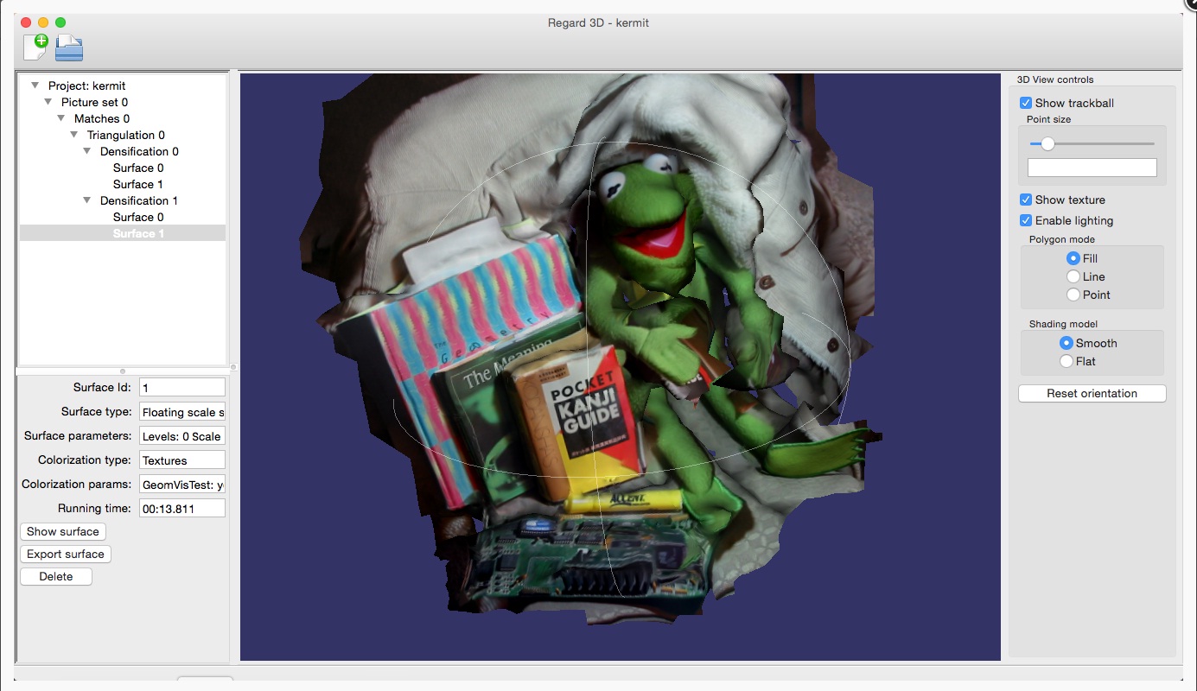Click the "Surface type:" label
The image size is (1197, 691).
(x=97, y=412)
